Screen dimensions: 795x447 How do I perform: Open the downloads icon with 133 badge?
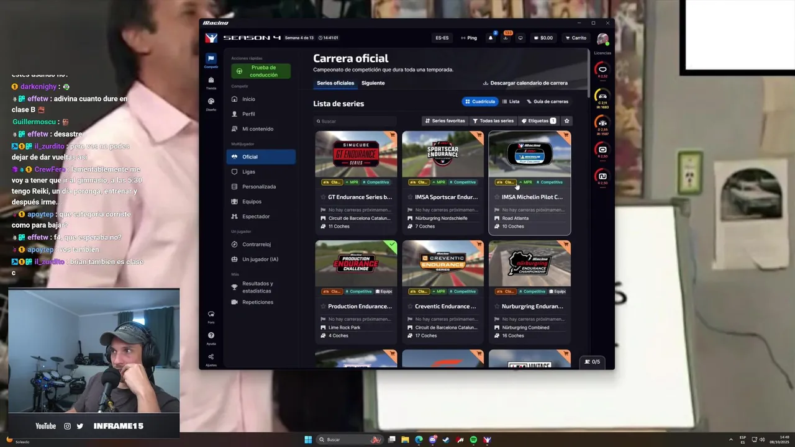506,37
